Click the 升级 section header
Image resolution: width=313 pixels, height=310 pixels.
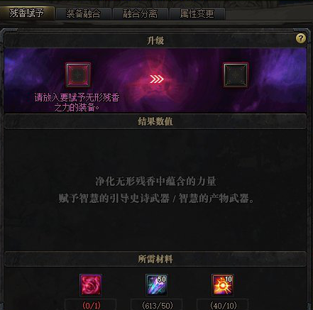coord(155,40)
